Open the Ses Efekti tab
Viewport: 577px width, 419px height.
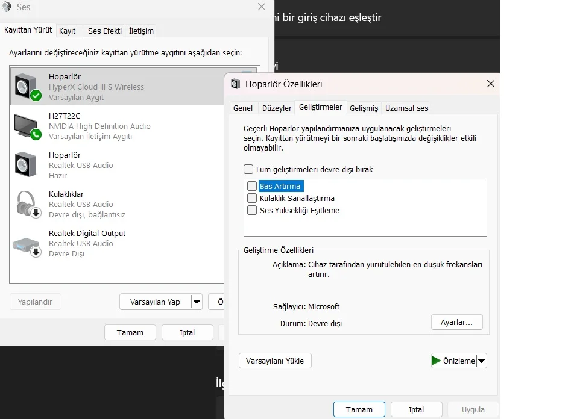pyautogui.click(x=105, y=31)
